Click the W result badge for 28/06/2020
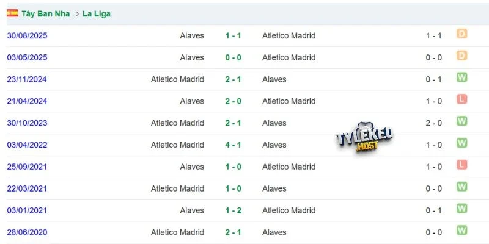Viewport: 489px width, 244px height. click(x=461, y=231)
